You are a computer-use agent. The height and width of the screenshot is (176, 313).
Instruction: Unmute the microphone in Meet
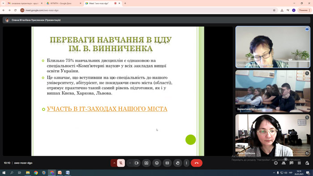pyautogui.click(x=121, y=163)
